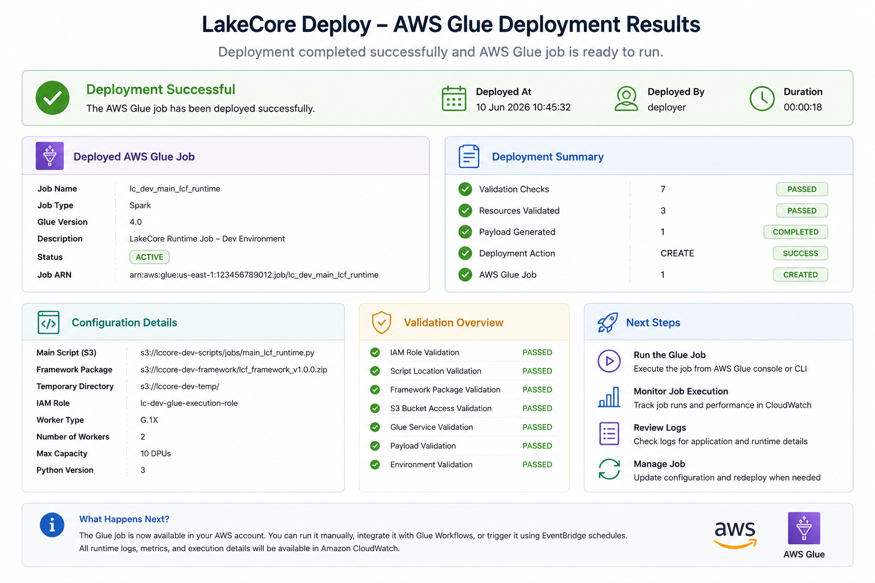Select the Worker Type value G.1X
875x583 pixels.
149,420
